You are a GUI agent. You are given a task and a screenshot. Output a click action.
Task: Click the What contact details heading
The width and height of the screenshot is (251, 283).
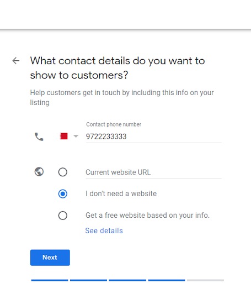pos(118,68)
